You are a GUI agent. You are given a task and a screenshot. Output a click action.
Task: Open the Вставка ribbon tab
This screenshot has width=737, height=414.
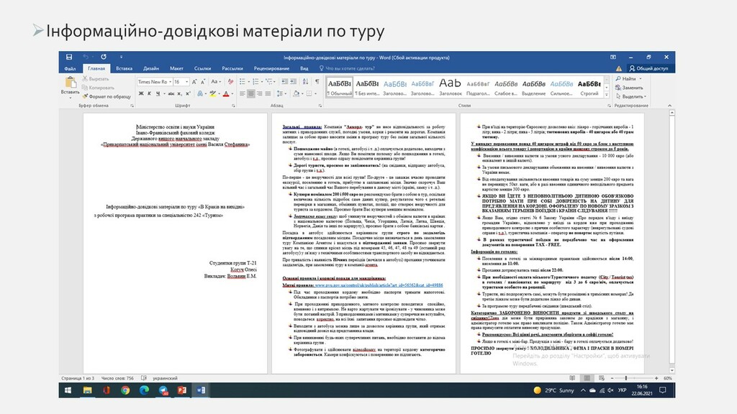(124, 68)
